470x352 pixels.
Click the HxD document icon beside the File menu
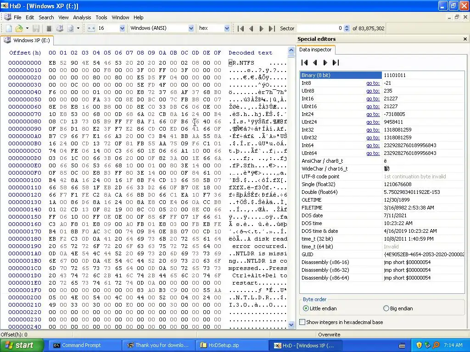point(7,17)
